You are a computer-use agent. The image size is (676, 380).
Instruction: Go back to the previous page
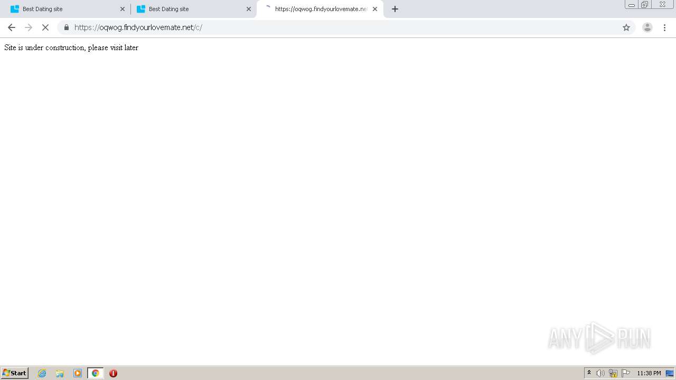click(x=12, y=27)
